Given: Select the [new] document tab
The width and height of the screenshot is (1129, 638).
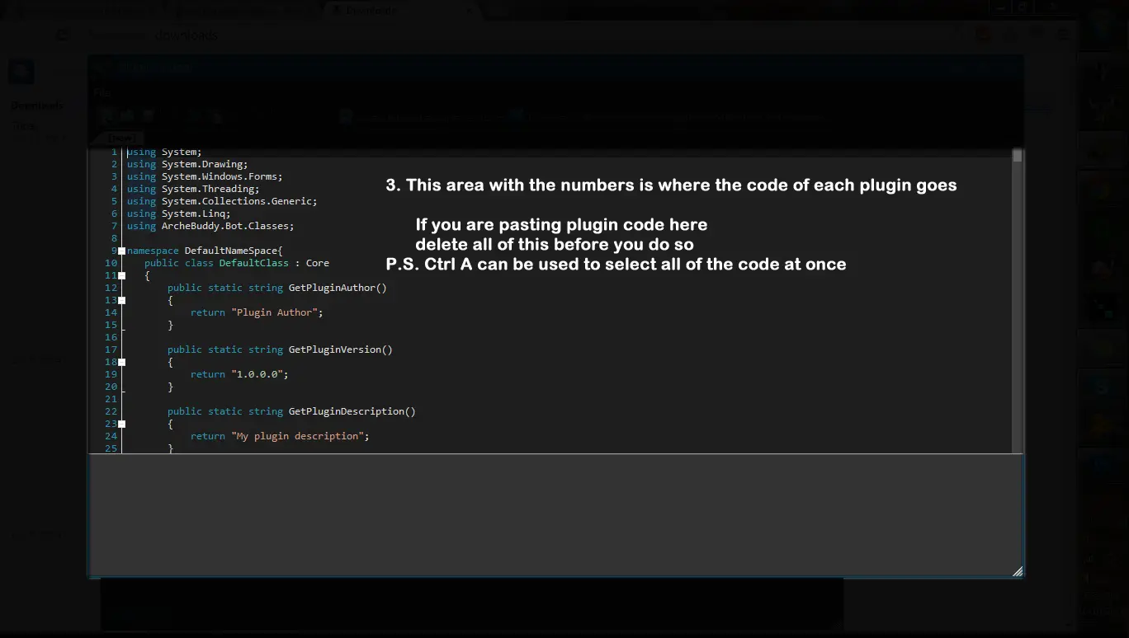Looking at the screenshot, I should 121,138.
